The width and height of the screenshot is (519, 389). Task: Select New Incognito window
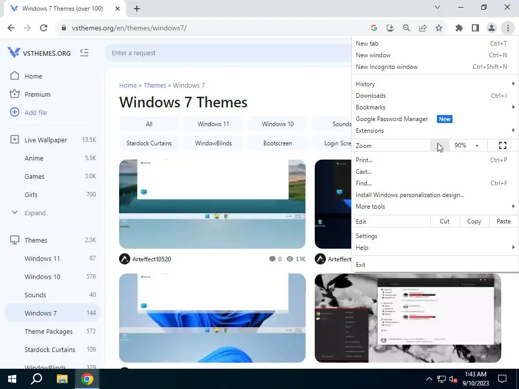[435, 67]
